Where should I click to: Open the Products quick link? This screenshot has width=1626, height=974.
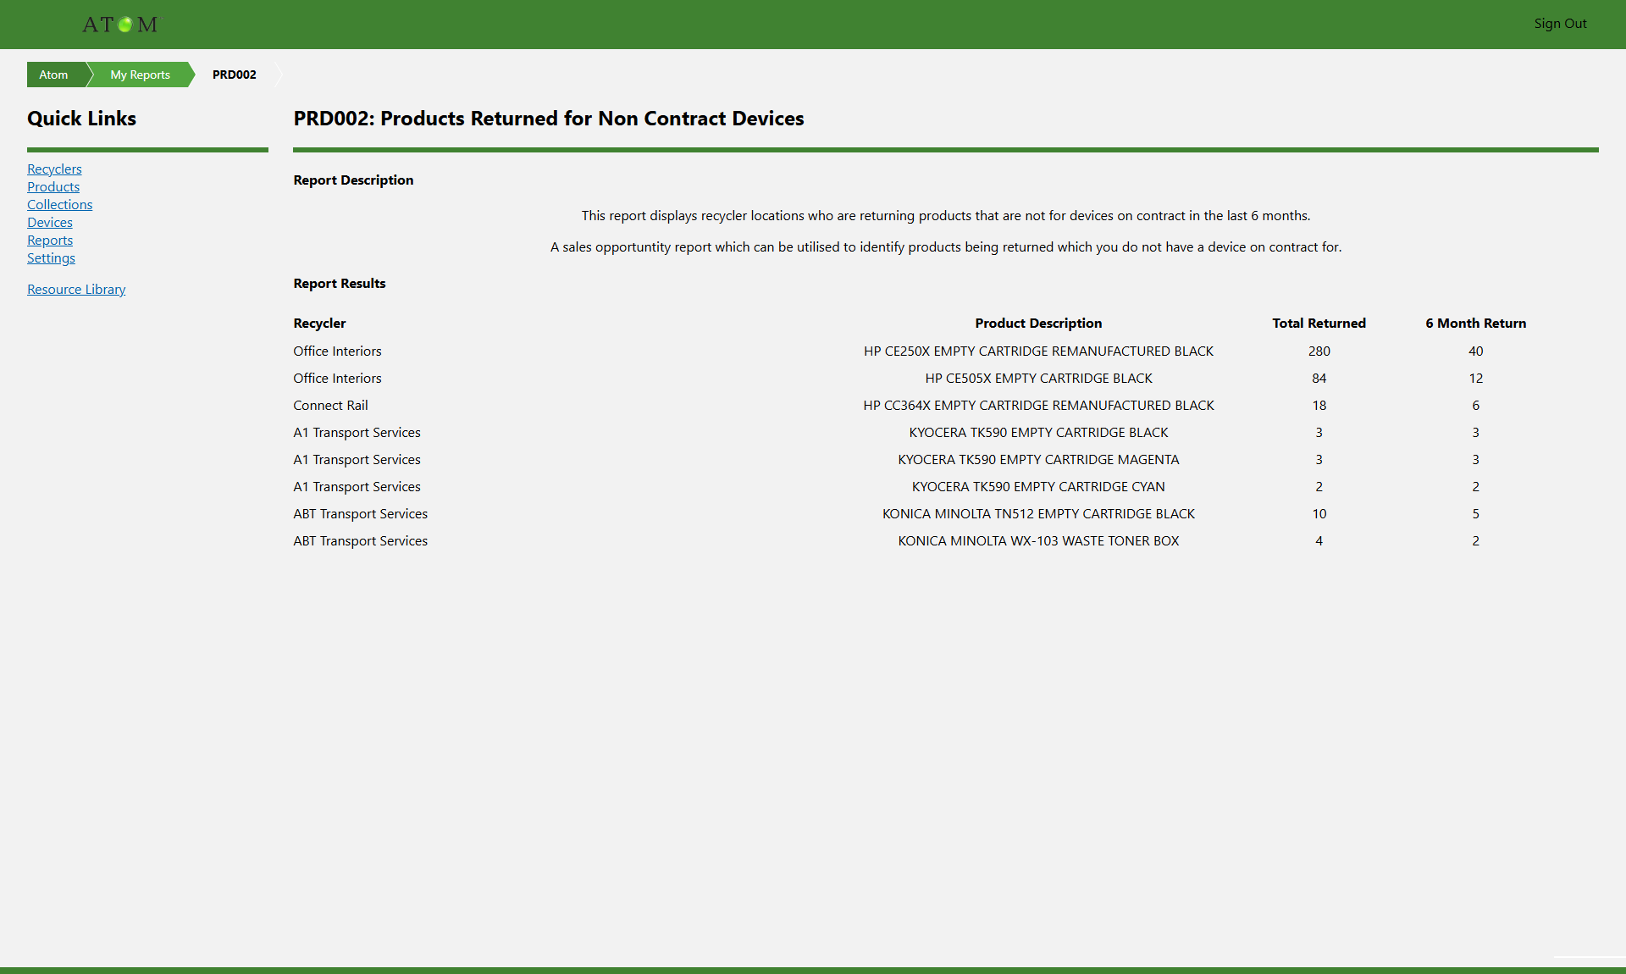(53, 186)
